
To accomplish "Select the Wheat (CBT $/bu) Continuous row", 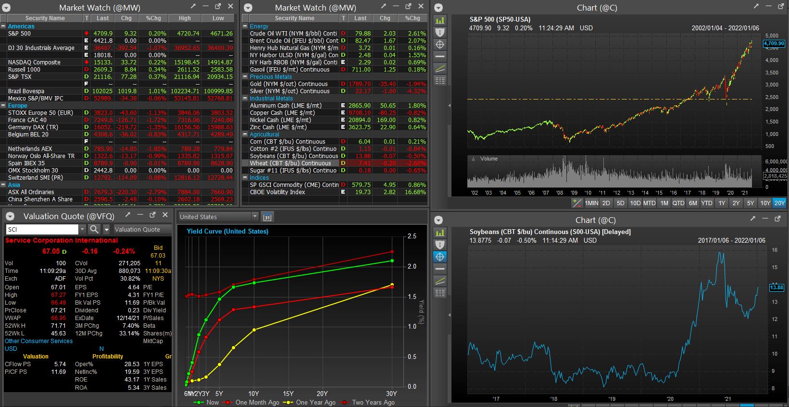I will point(335,163).
